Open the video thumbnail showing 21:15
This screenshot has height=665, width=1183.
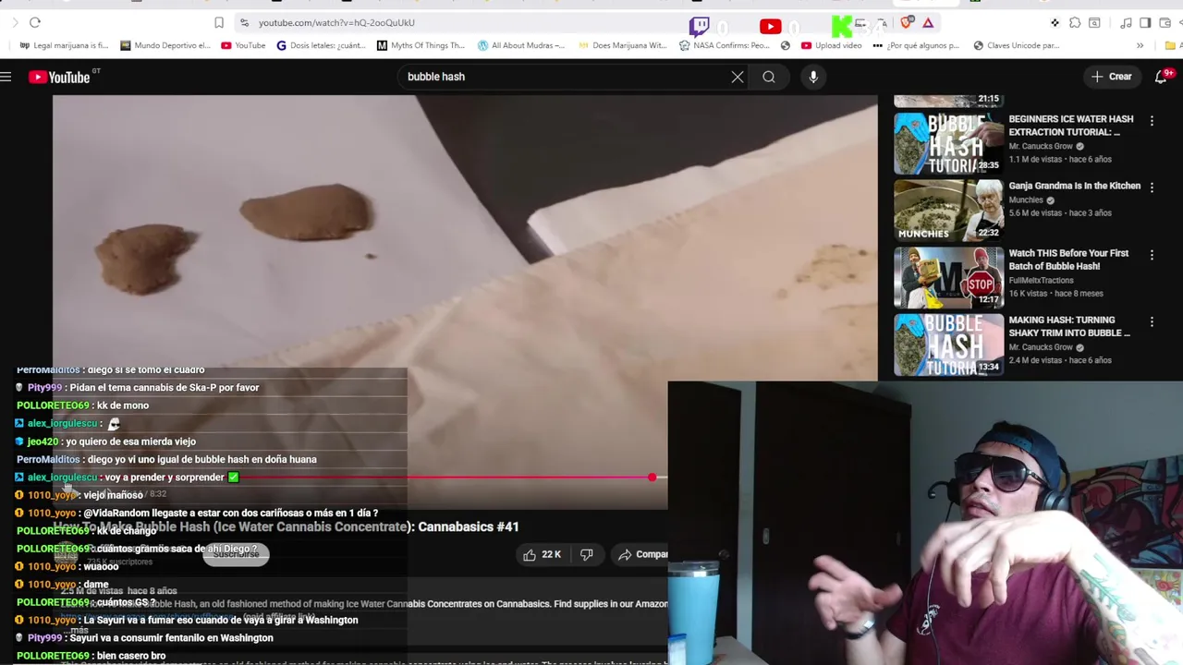[948, 101]
